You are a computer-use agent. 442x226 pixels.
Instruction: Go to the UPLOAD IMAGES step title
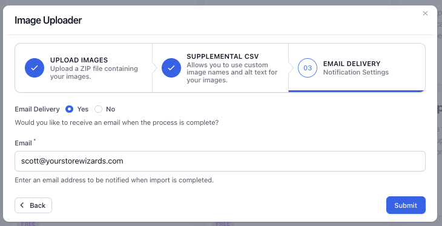point(79,60)
